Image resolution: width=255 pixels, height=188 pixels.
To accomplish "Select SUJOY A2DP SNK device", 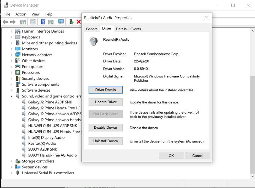I will [x=43, y=149].
